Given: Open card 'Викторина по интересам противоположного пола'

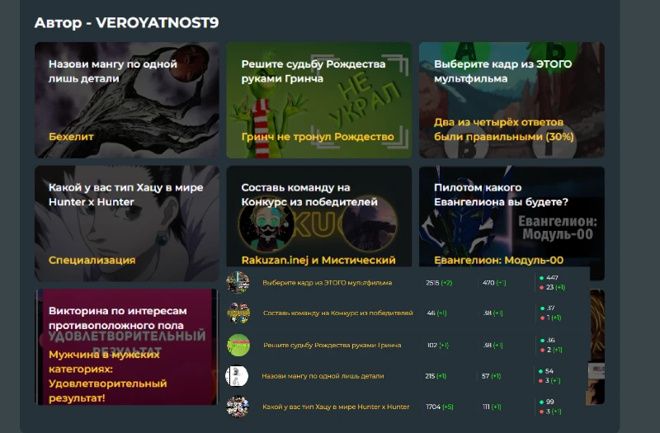Looking at the screenshot, I should 127,346.
